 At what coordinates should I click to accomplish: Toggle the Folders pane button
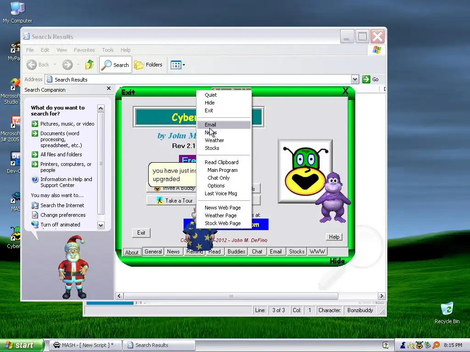(148, 65)
